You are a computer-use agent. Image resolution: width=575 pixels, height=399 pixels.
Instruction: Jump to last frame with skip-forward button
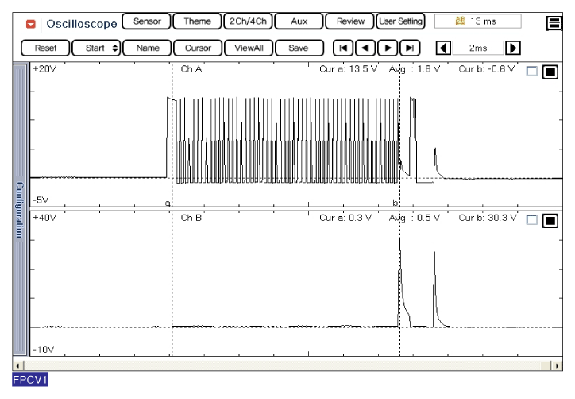(x=409, y=48)
